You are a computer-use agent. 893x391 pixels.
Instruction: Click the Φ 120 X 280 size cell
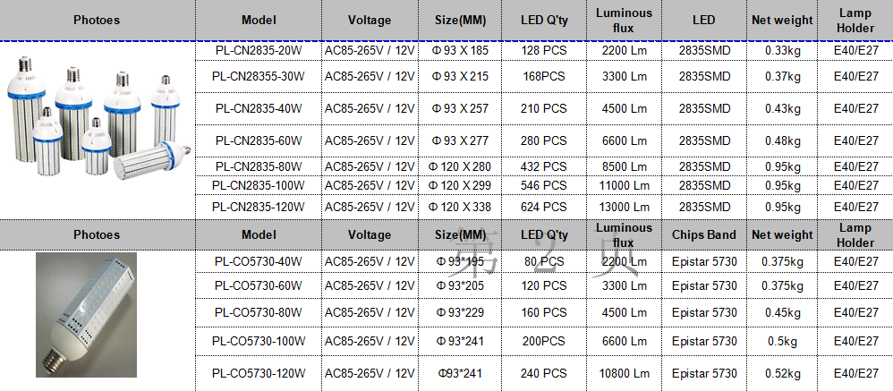[460, 166]
